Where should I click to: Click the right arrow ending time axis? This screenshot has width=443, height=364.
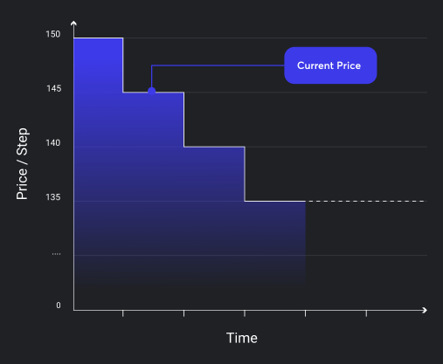point(425,310)
